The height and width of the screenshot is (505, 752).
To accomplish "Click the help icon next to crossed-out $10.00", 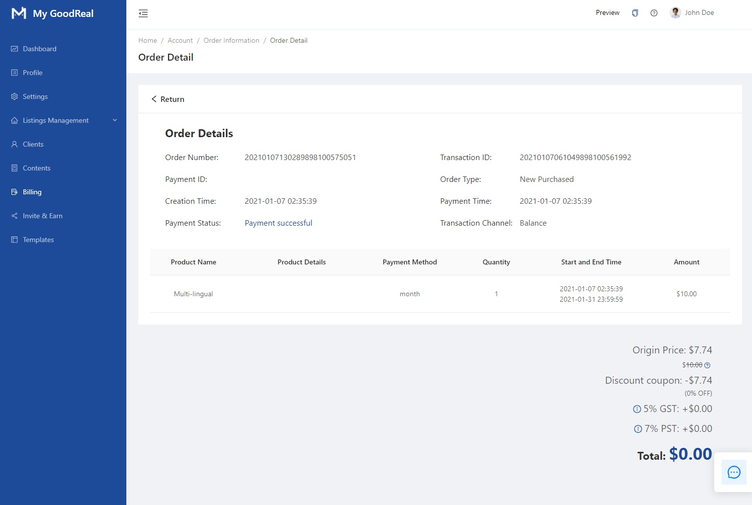I will click(707, 365).
